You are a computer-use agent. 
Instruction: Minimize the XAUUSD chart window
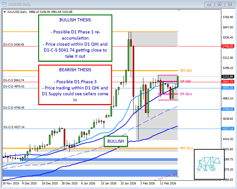[210, 4]
